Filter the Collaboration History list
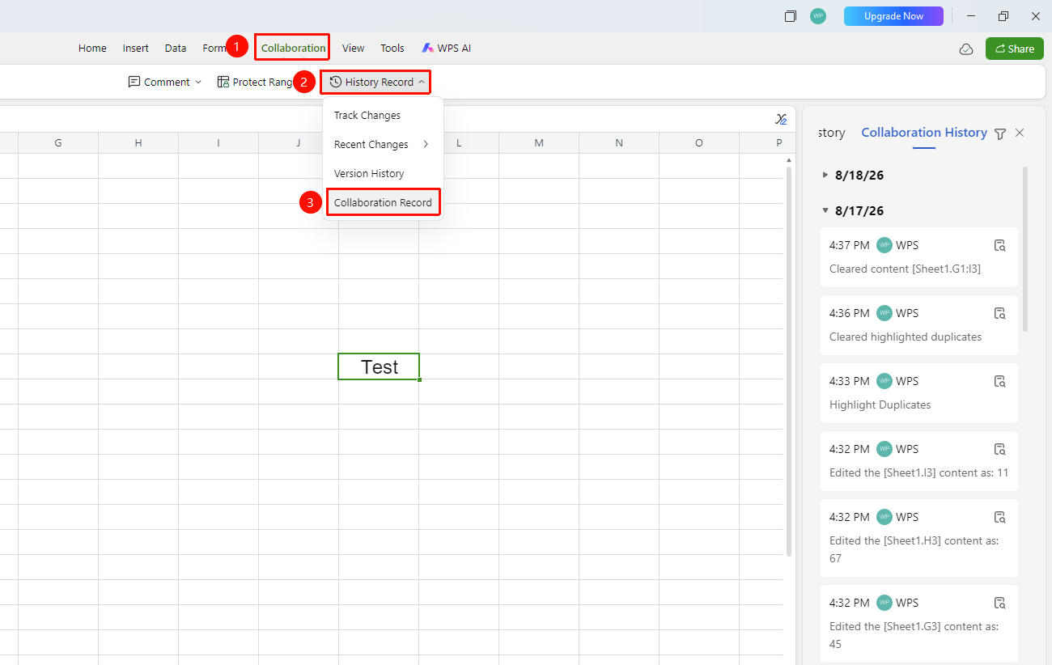 click(1000, 133)
